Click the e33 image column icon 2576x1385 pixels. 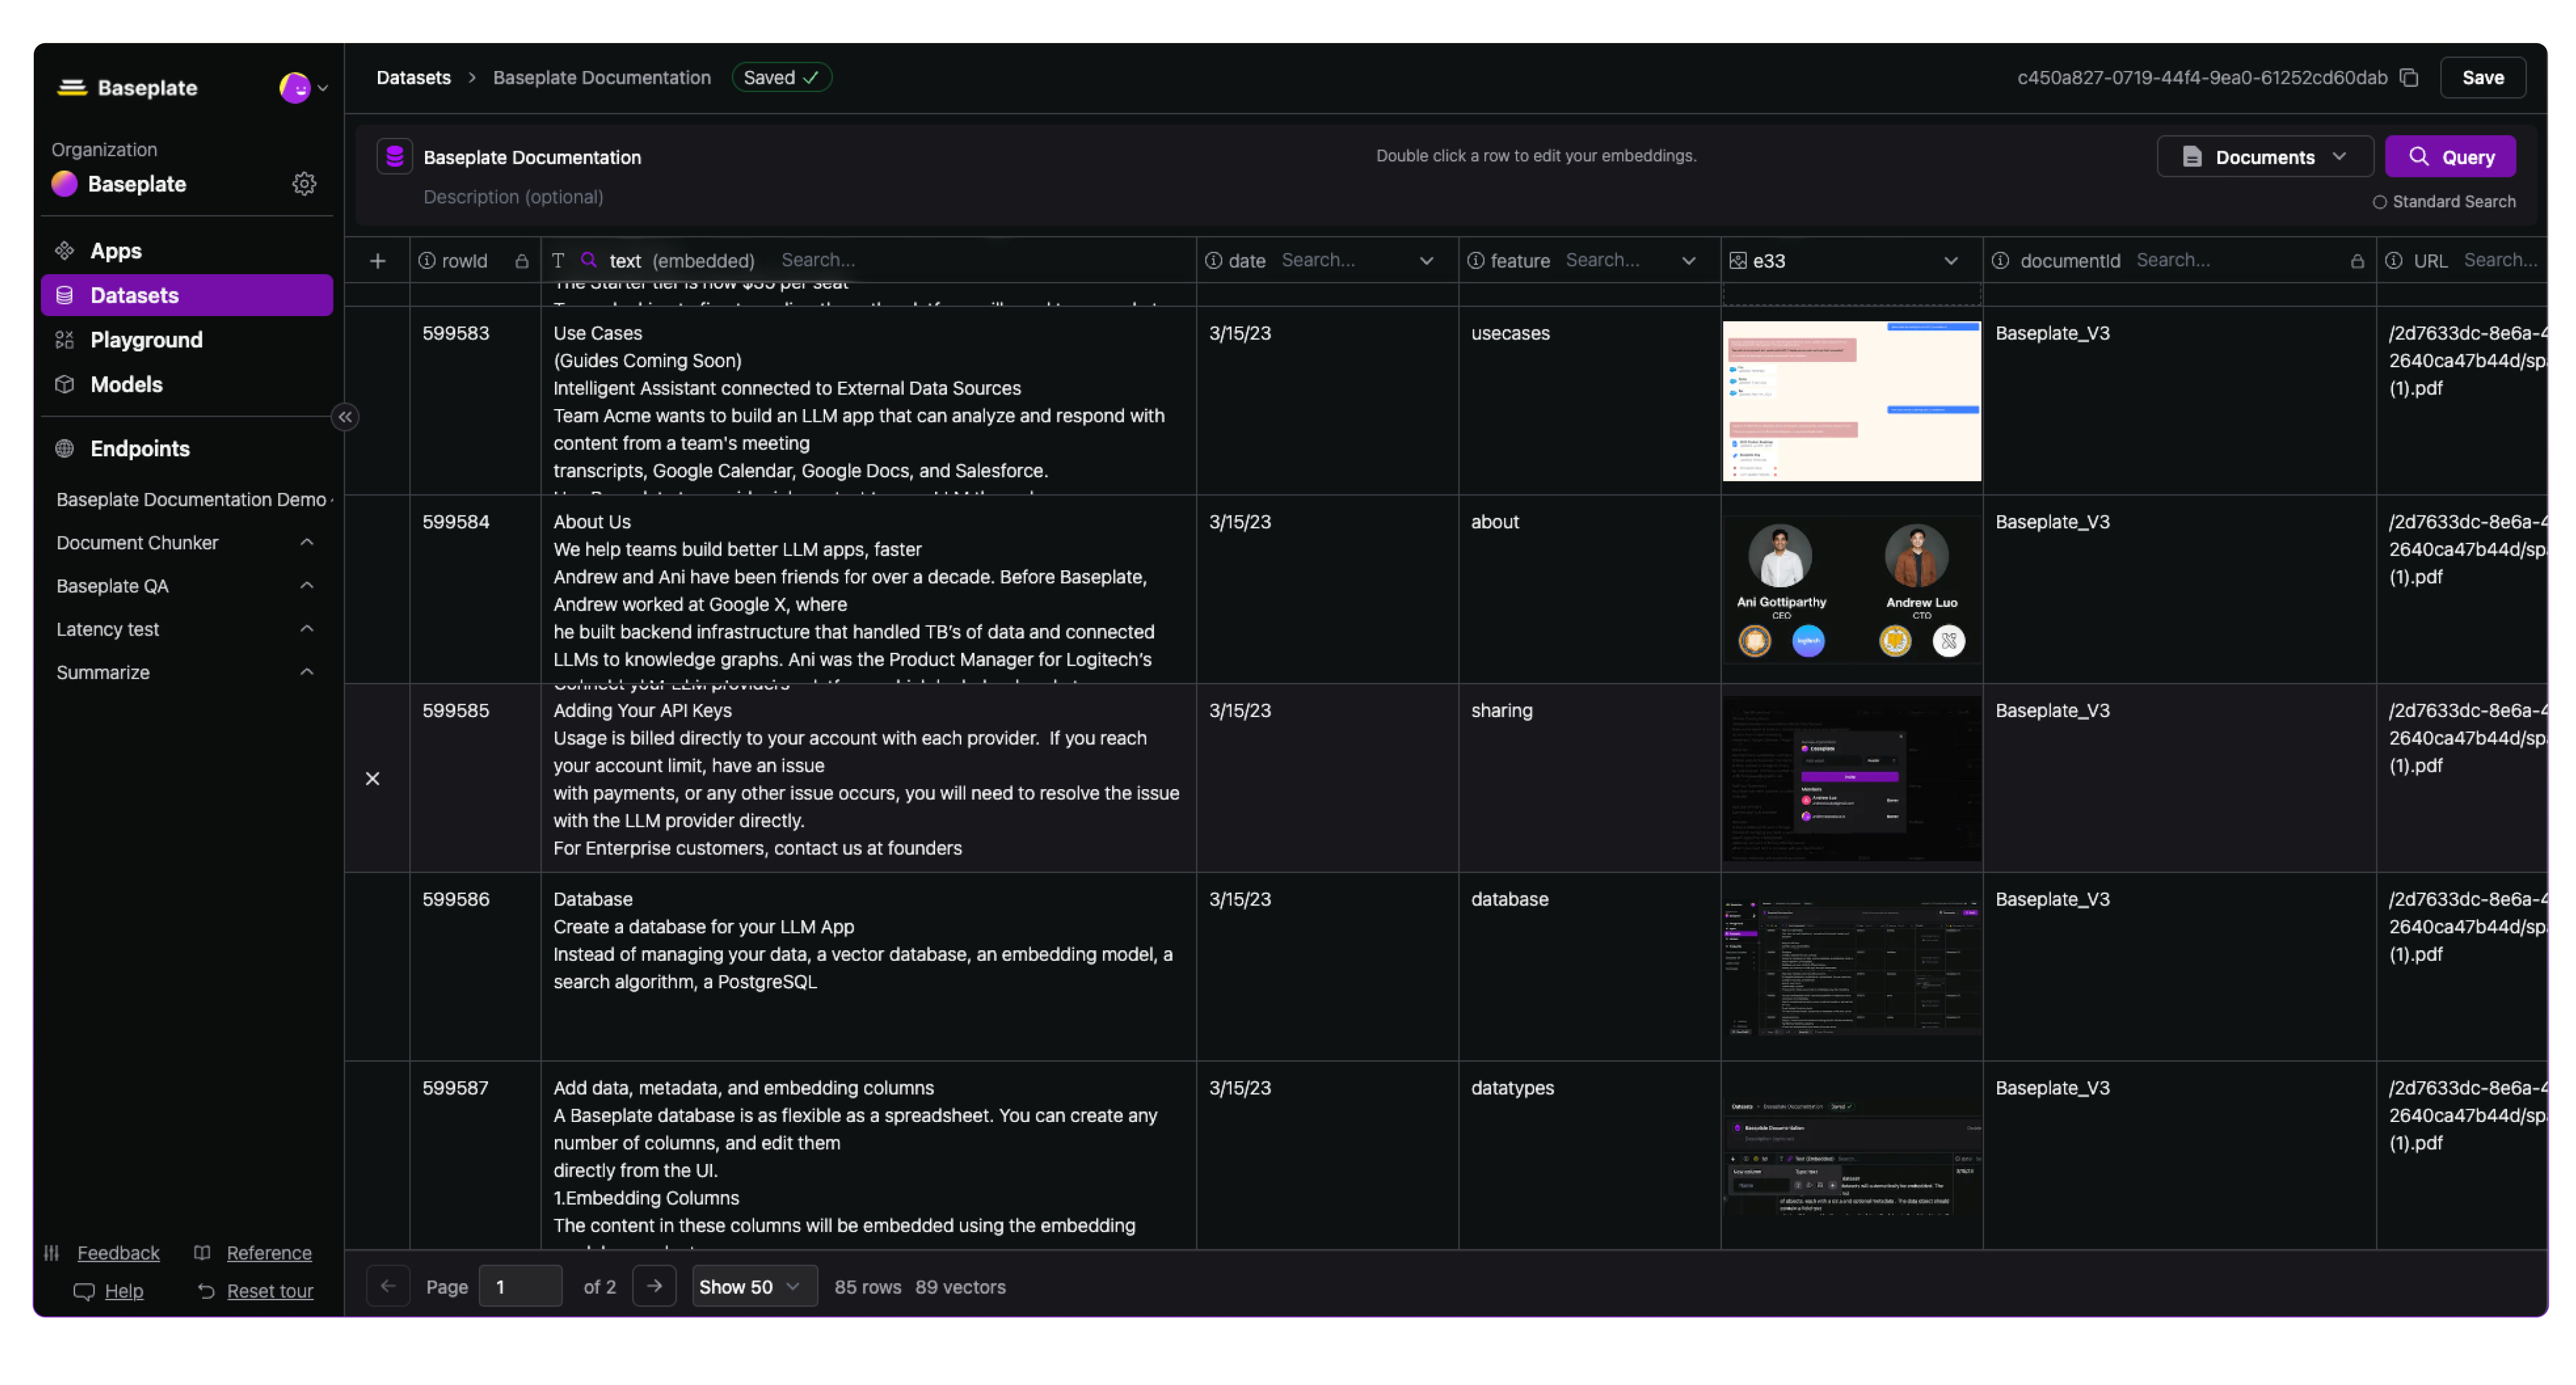pyautogui.click(x=1738, y=261)
